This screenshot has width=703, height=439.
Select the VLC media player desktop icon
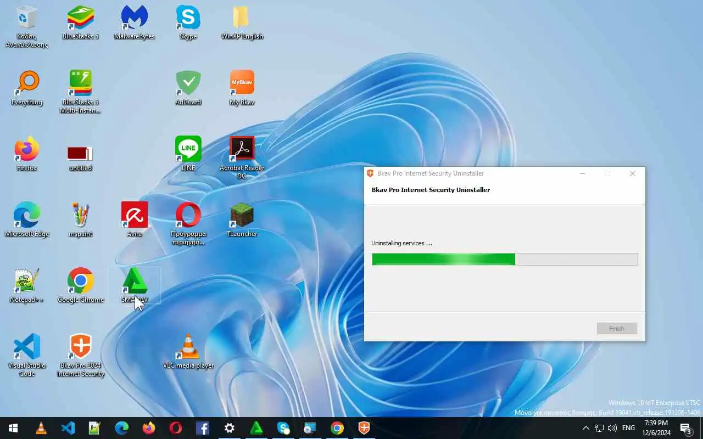[188, 351]
